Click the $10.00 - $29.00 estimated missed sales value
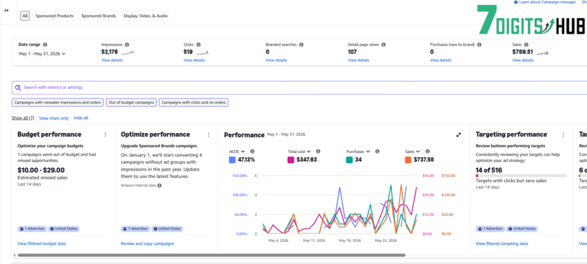Image resolution: width=587 pixels, height=264 pixels. coord(41,170)
